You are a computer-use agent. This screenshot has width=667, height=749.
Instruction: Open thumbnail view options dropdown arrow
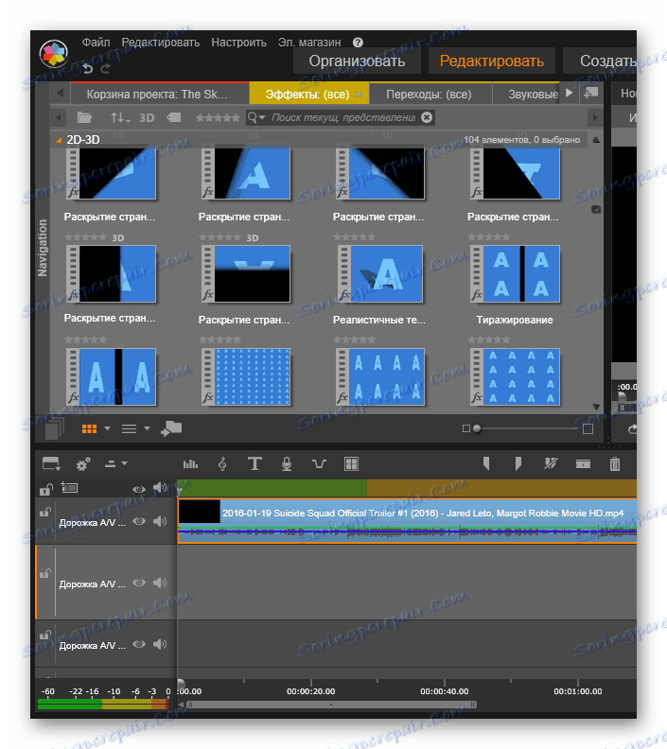point(108,428)
